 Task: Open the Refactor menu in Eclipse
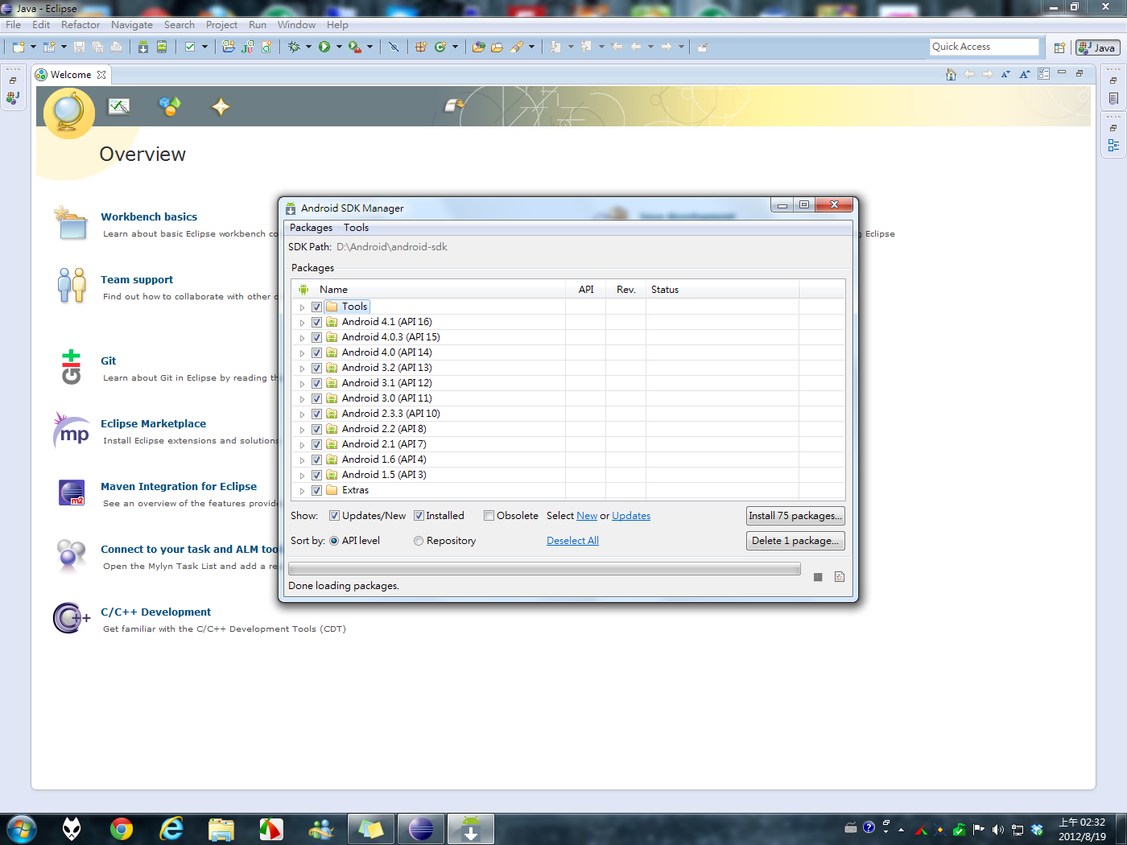click(x=80, y=25)
